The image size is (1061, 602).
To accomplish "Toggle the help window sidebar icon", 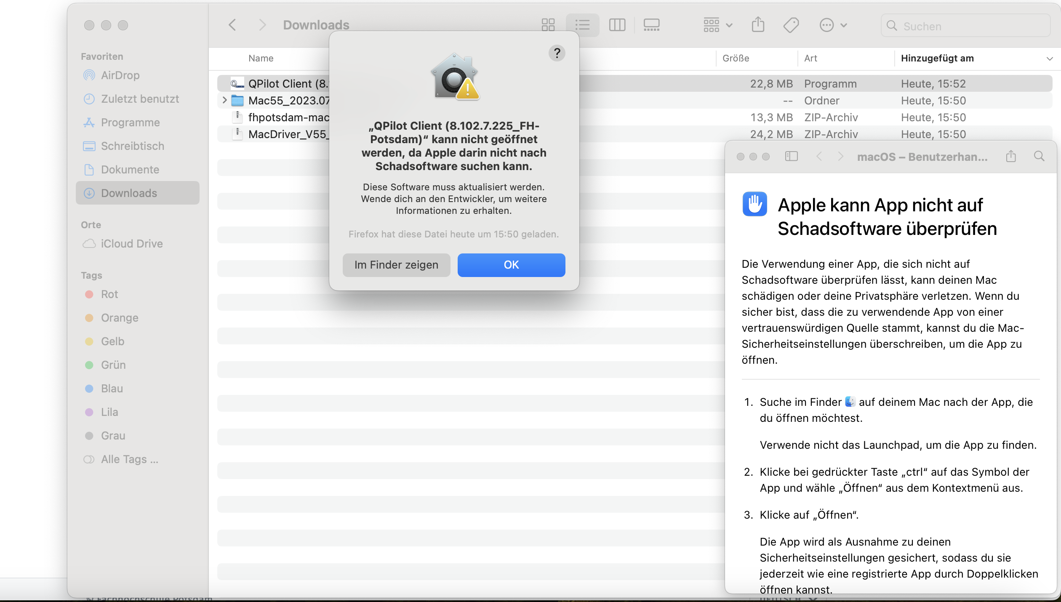I will pyautogui.click(x=791, y=157).
